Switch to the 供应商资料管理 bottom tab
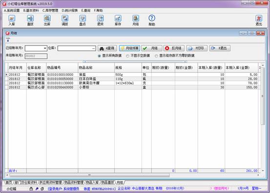The image size is (270, 193). [50, 182]
